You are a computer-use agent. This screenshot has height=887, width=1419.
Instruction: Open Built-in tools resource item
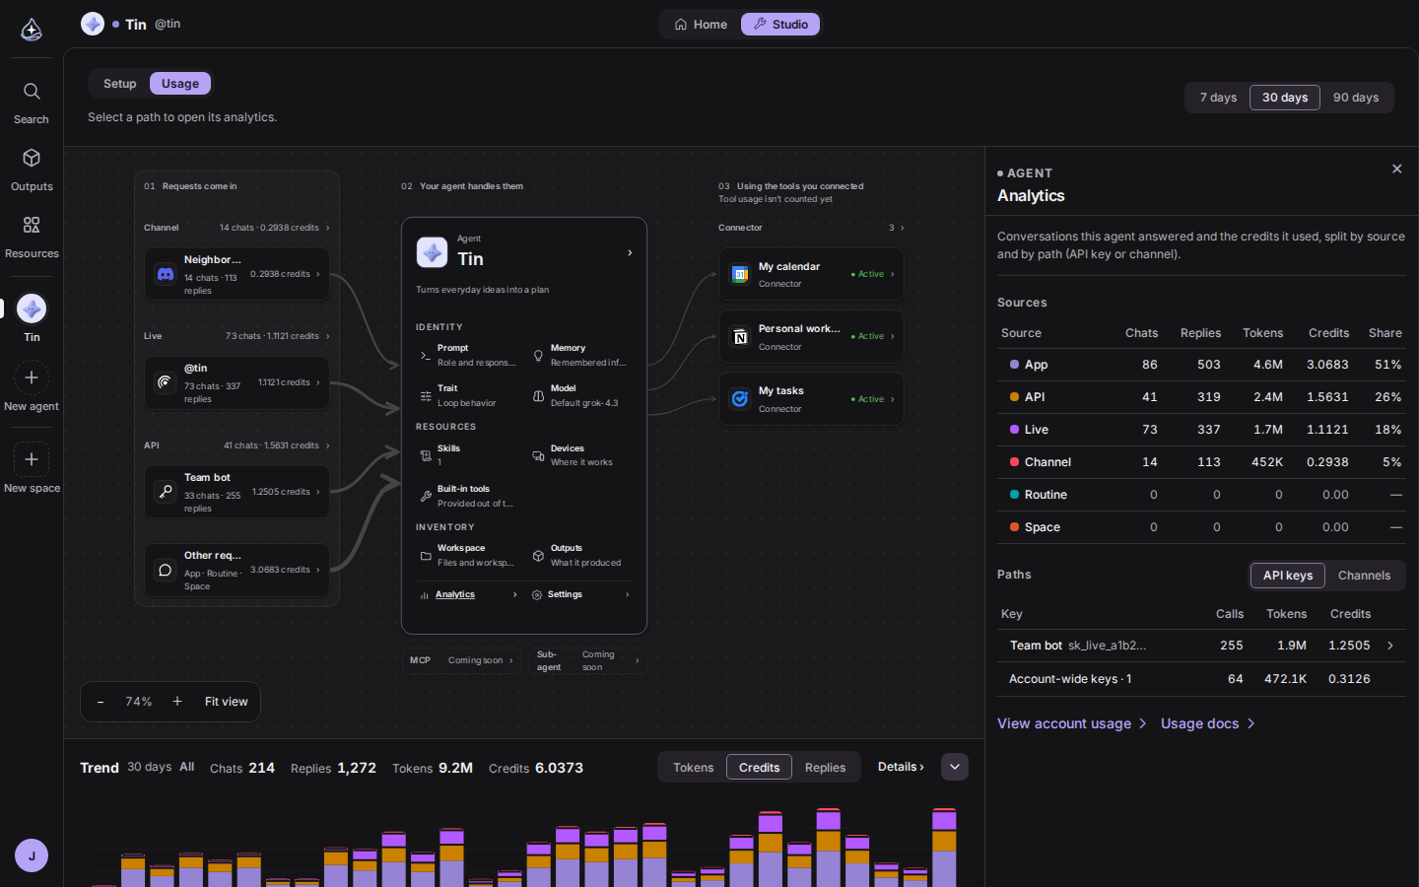click(x=468, y=496)
